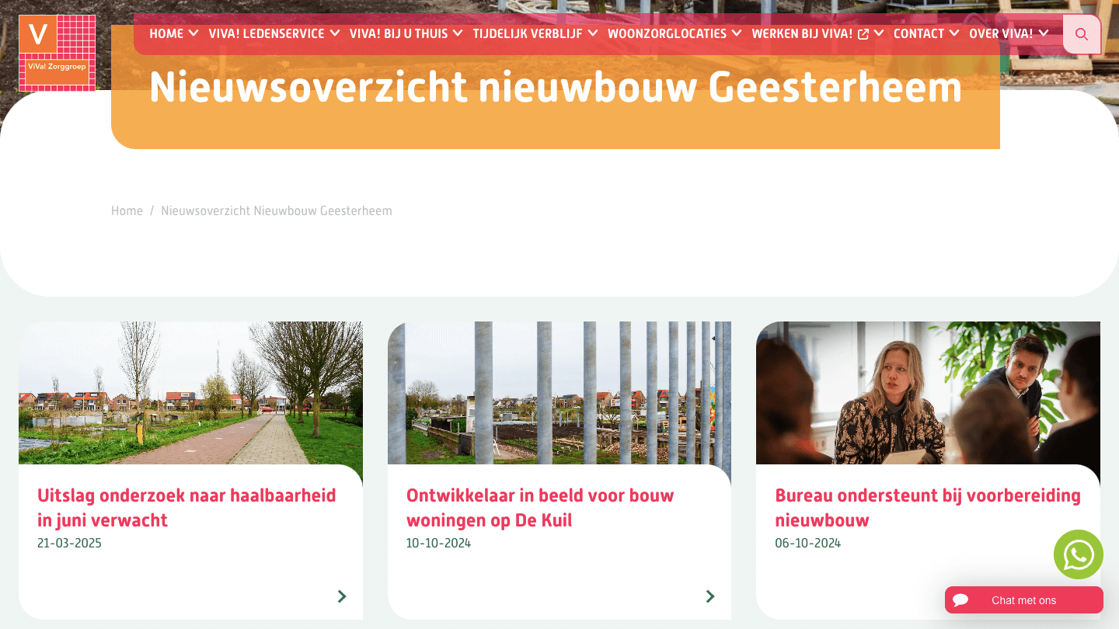Expand the Over ViVa! chevron
Screen dimensions: 1119x629
(x=1044, y=33)
